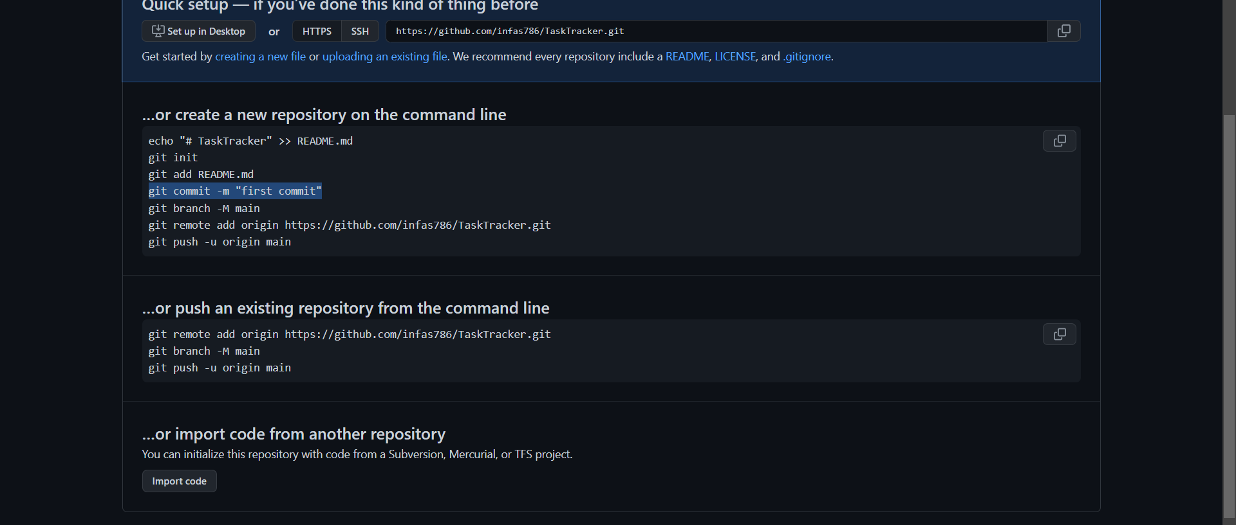This screenshot has width=1236, height=525.
Task: Click the TaskTracker.git URL field
Action: [715, 31]
